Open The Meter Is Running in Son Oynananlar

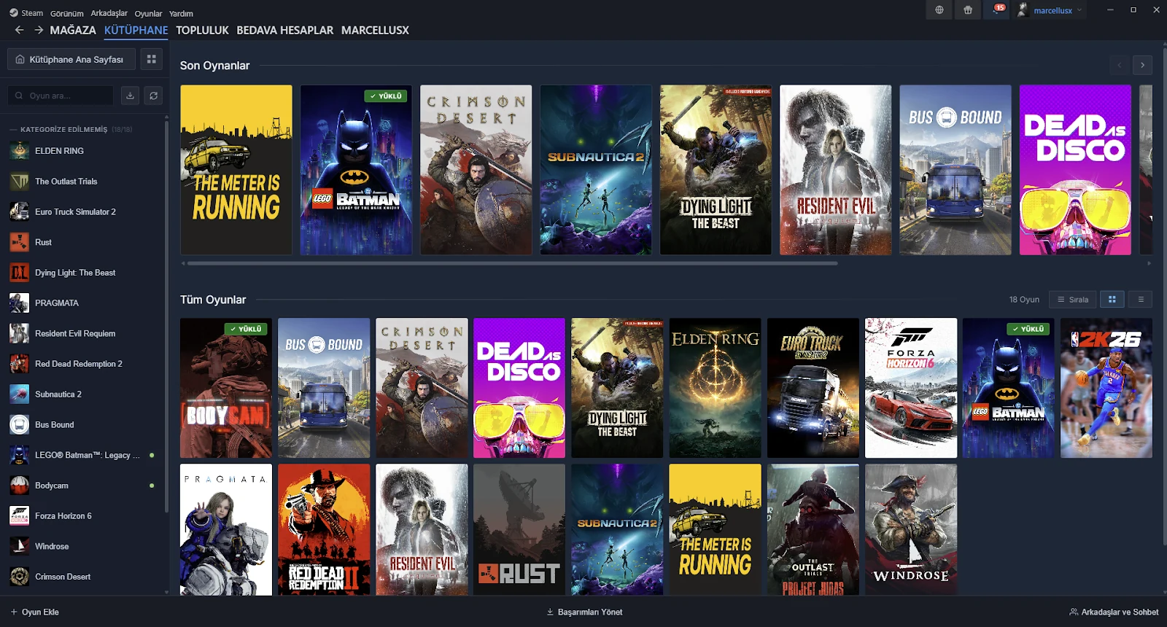coord(236,170)
